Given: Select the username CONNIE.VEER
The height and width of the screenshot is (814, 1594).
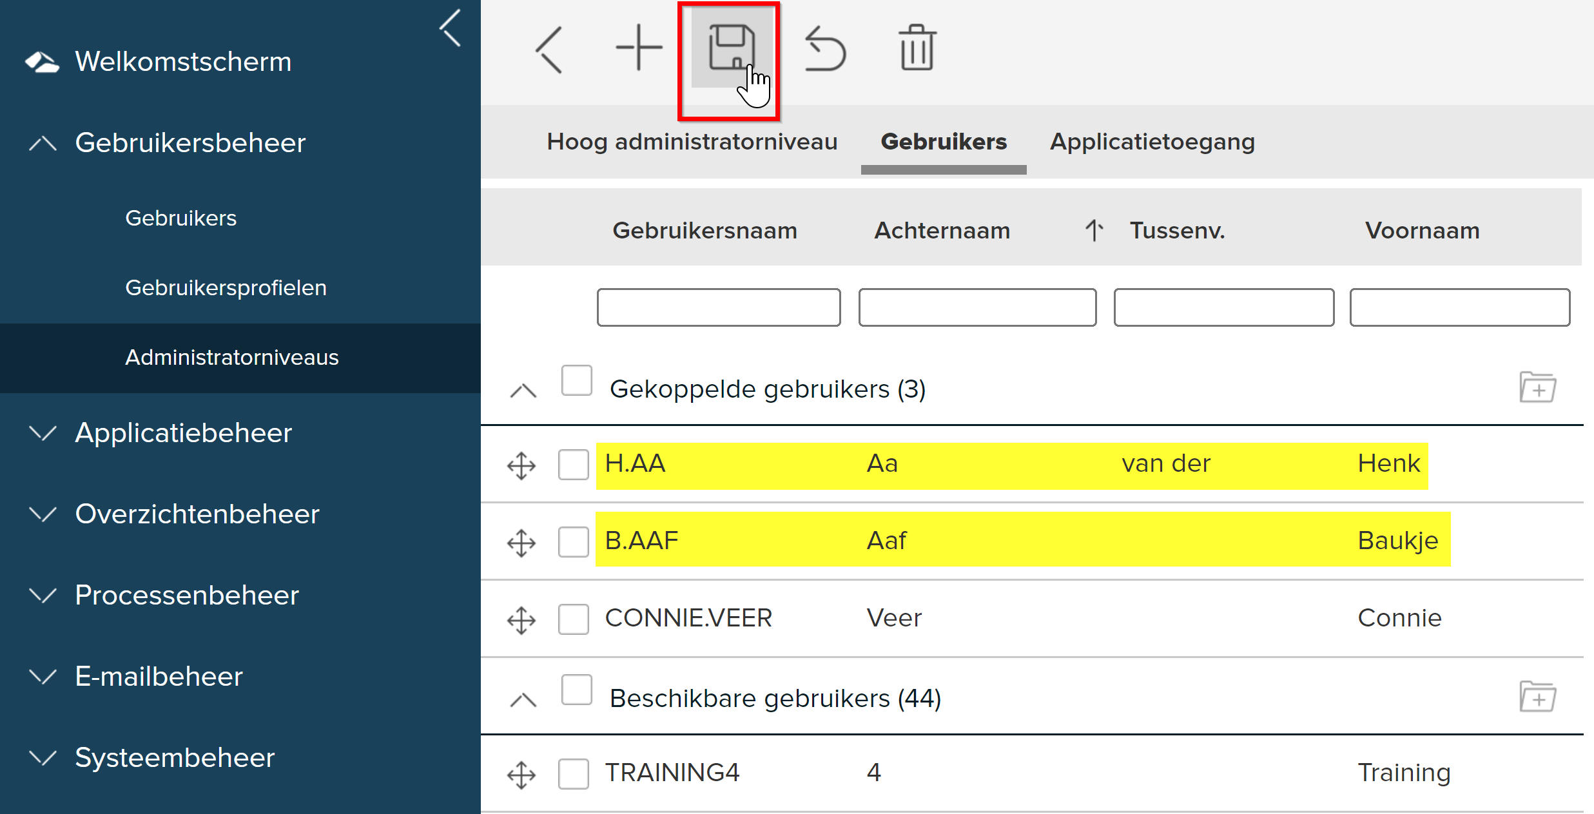Looking at the screenshot, I should coord(688,618).
